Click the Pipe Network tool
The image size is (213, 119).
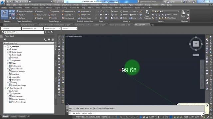69,18
